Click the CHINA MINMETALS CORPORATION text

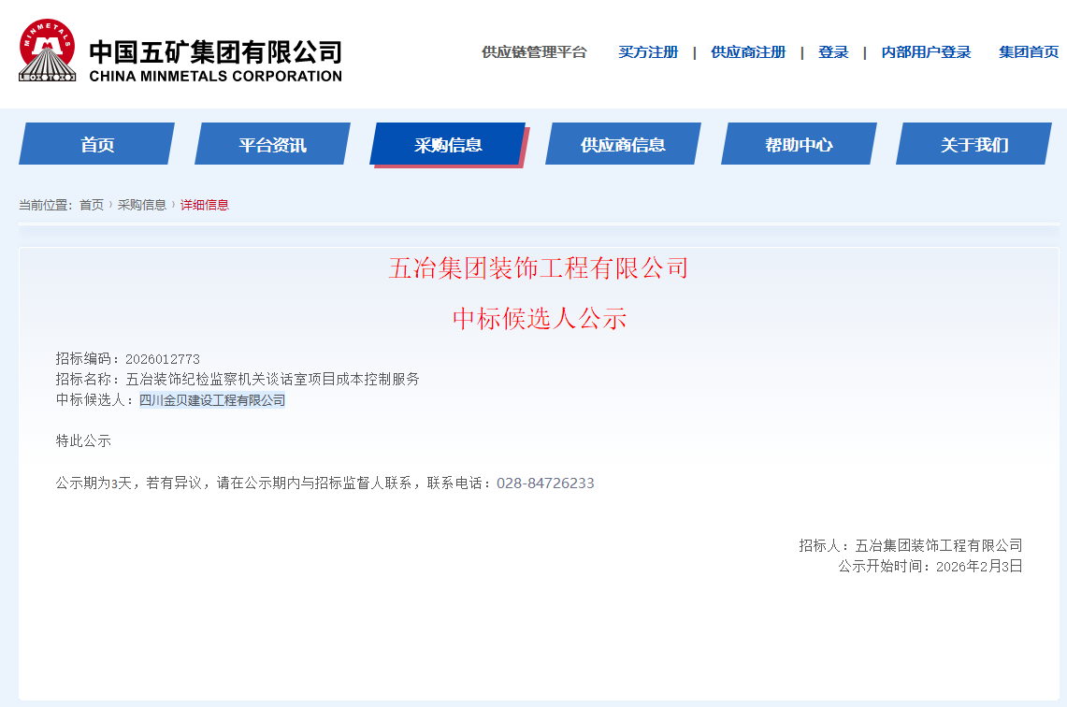216,76
